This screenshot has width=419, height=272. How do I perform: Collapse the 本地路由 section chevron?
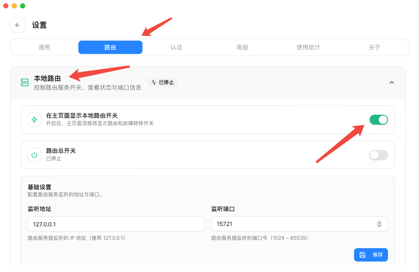[x=392, y=82]
